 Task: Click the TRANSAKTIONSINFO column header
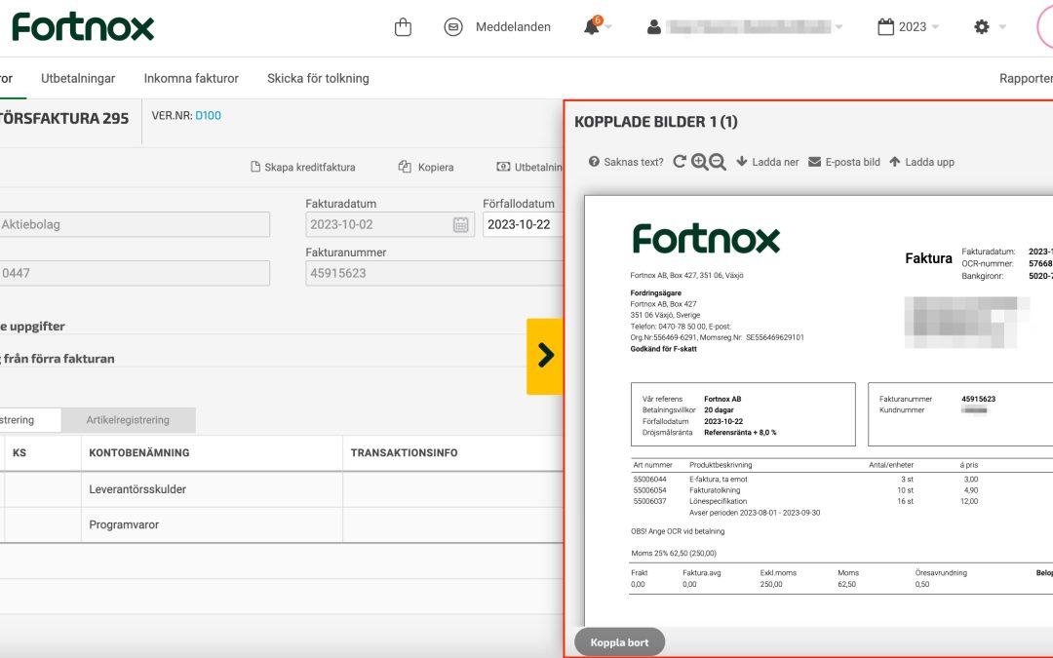click(405, 453)
